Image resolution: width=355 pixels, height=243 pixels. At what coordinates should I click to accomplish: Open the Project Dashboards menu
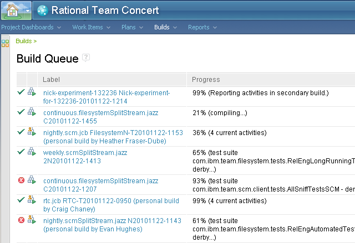(x=27, y=27)
